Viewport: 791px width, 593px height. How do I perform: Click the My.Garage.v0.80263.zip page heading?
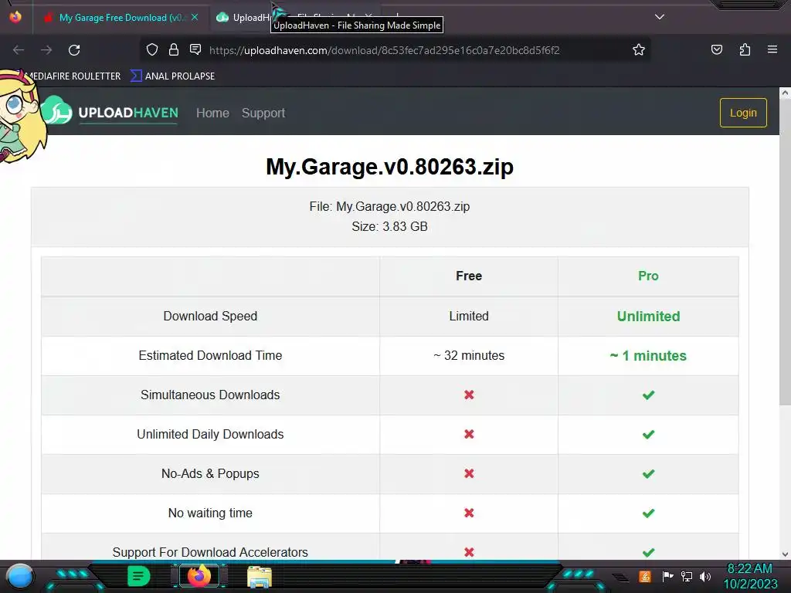pos(389,167)
